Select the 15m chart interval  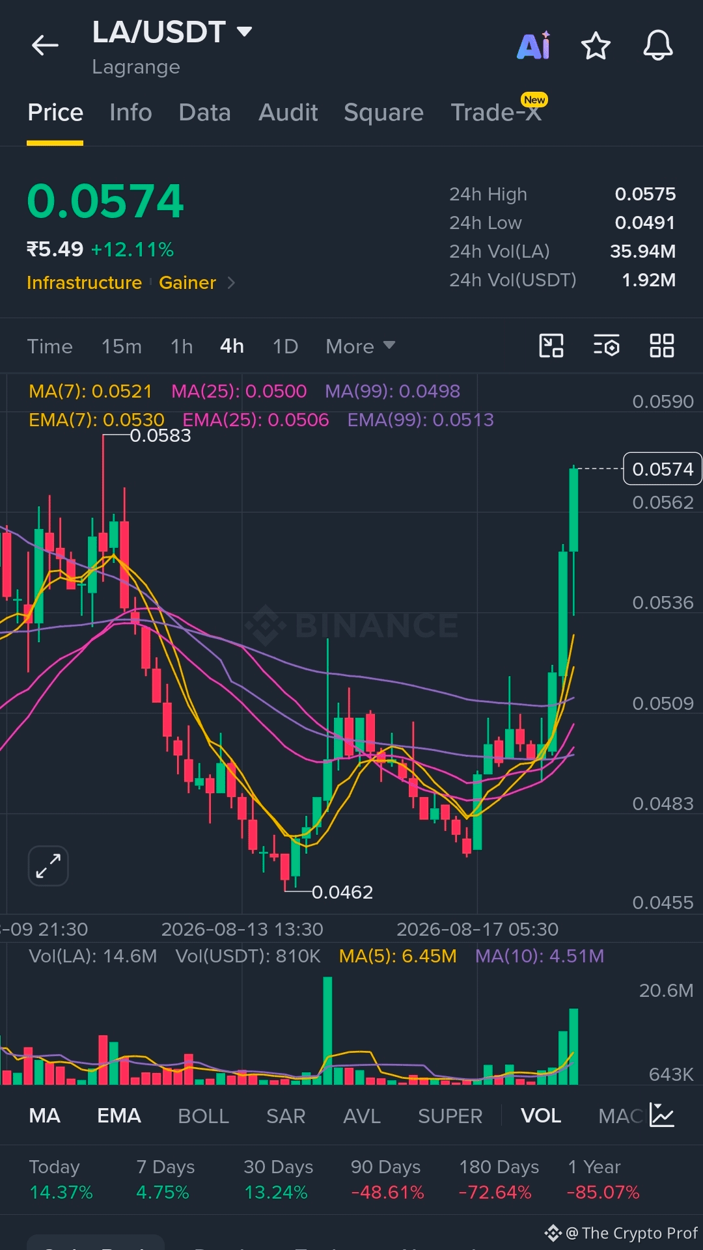coord(122,346)
